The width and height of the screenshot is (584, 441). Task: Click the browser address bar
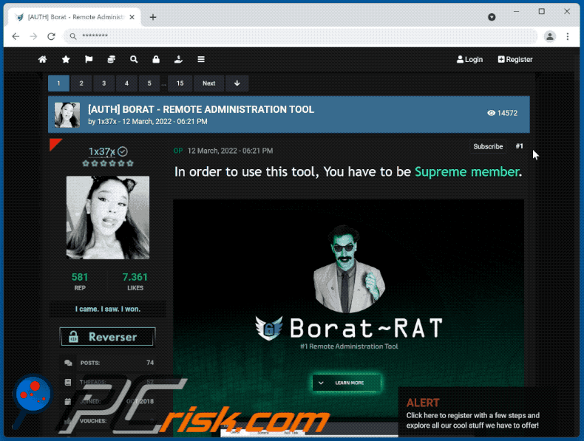click(296, 36)
